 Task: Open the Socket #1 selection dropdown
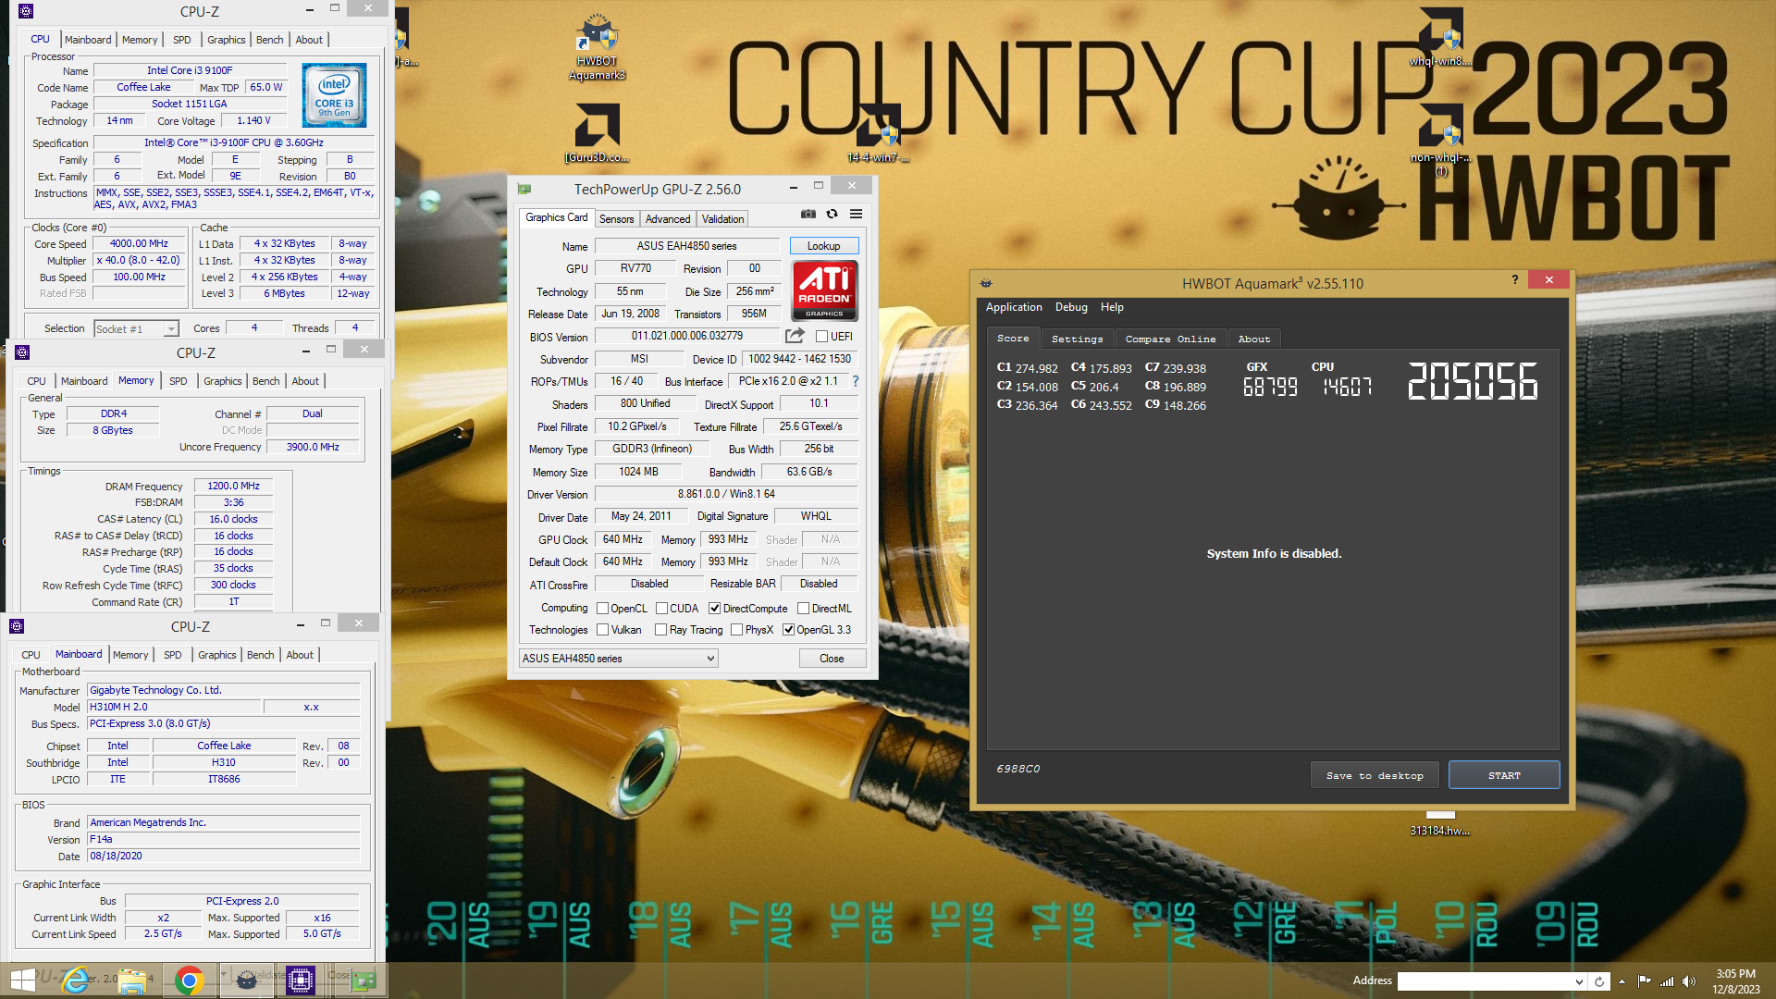[136, 328]
